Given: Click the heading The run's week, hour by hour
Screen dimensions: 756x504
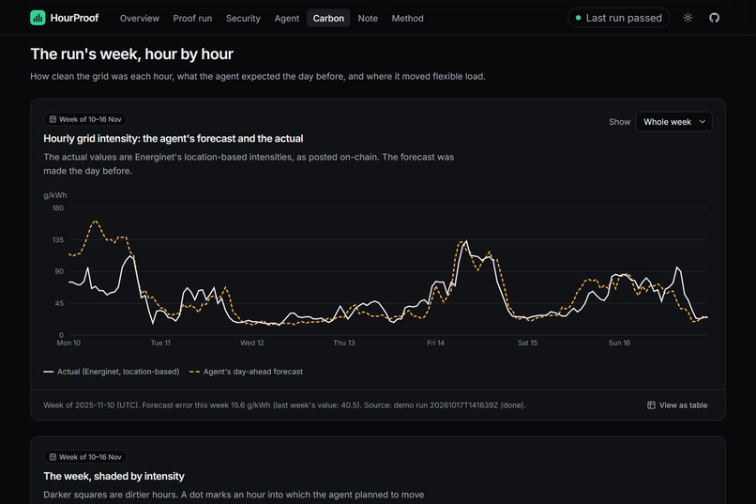Looking at the screenshot, I should [131, 54].
